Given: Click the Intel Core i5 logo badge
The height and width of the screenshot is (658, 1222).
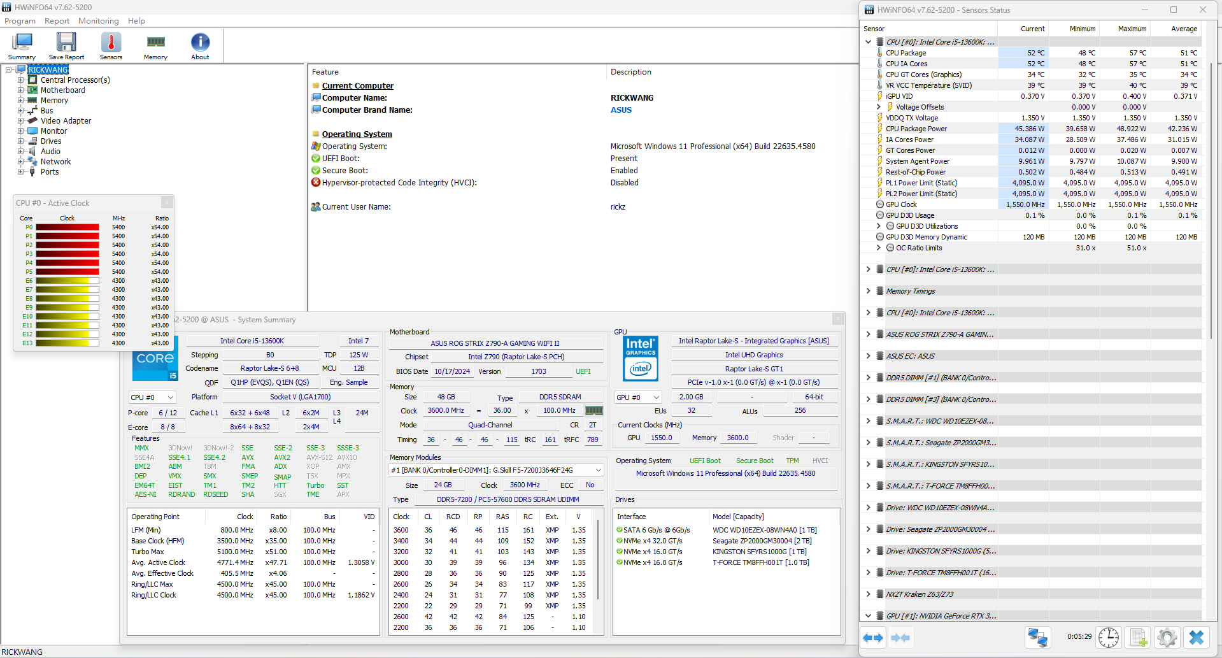Looking at the screenshot, I should 155,364.
